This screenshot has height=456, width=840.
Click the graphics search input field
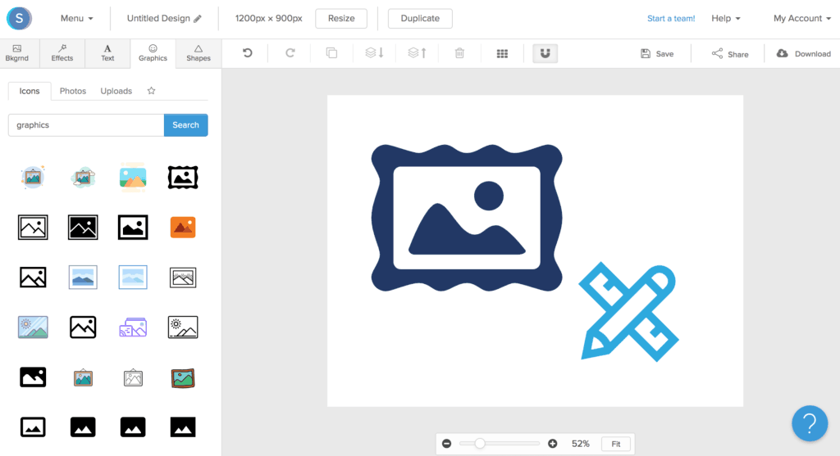pyautogui.click(x=86, y=125)
